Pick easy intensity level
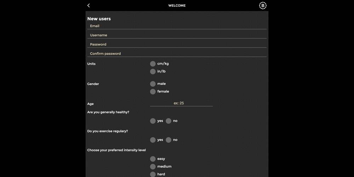This screenshot has width=354, height=177. point(153,159)
